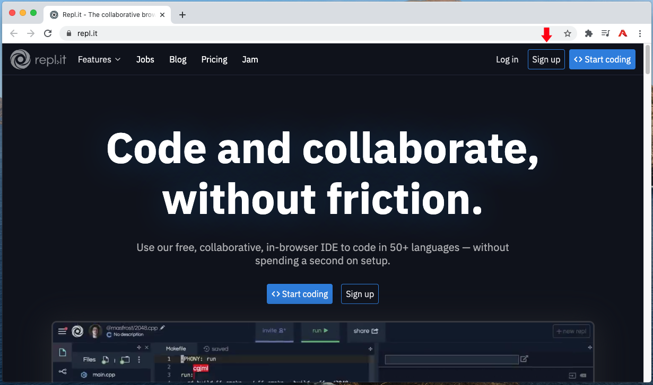The height and width of the screenshot is (385, 653).
Task: Click Sign up in the top navbar
Action: coord(546,59)
